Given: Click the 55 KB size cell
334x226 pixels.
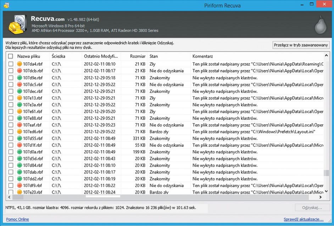Looking at the screenshot, I should click(x=140, y=145).
